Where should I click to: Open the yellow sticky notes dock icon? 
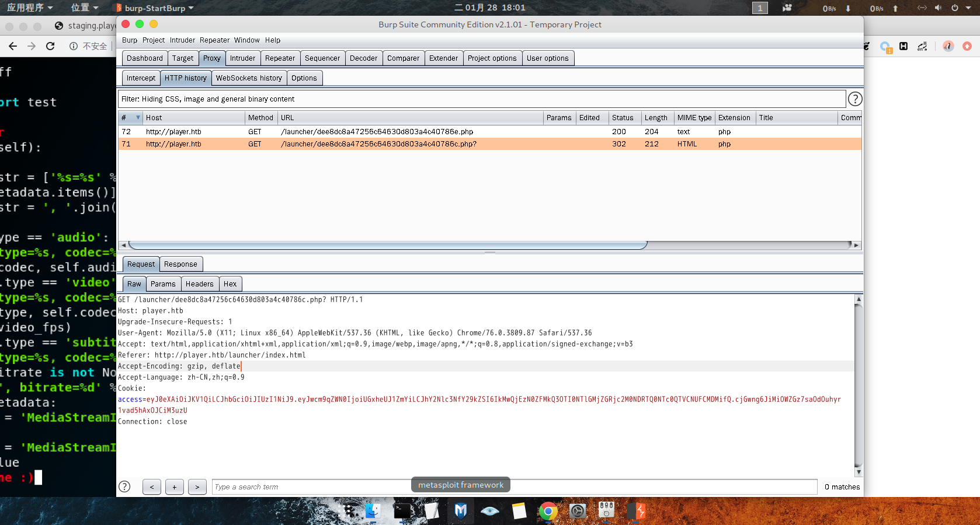click(x=519, y=512)
